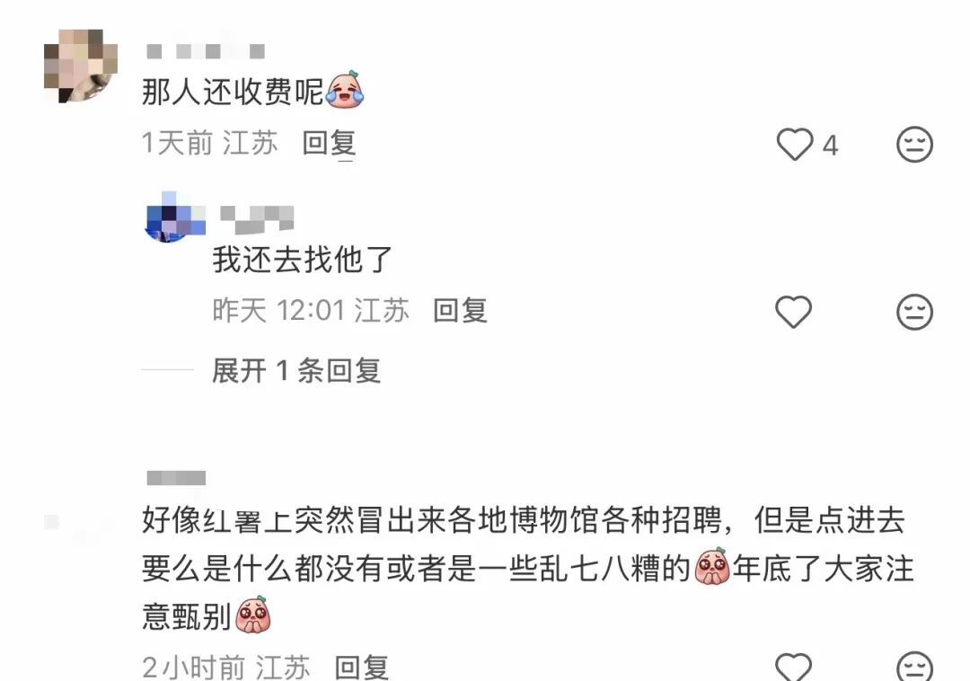
Task: Like the museum recruitment warning comment
Action: (794, 667)
